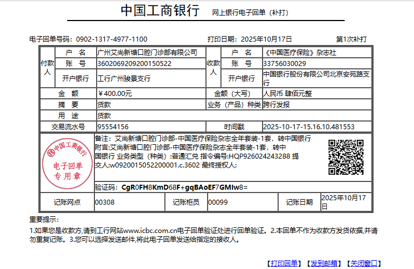Viewport: 414px width, 269px height.
Task: Click the timestamp 2025-10-17-15.16.10.481553
Action: (x=309, y=126)
